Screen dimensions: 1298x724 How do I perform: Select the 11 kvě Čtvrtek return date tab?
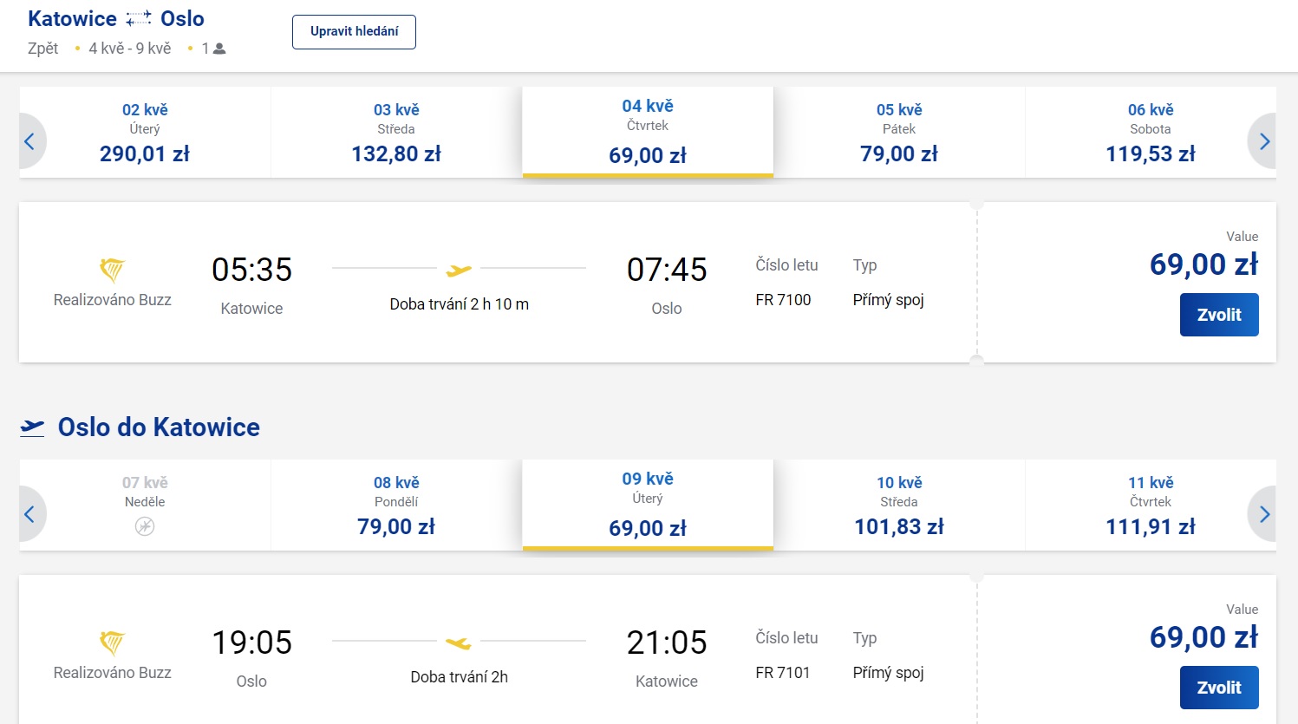[1151, 505]
